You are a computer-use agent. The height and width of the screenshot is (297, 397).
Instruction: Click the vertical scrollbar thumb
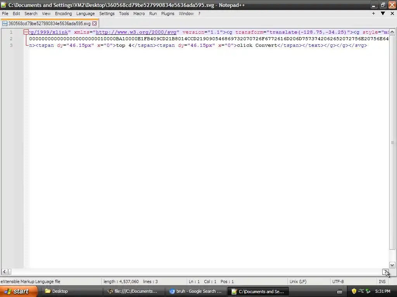tap(392, 142)
